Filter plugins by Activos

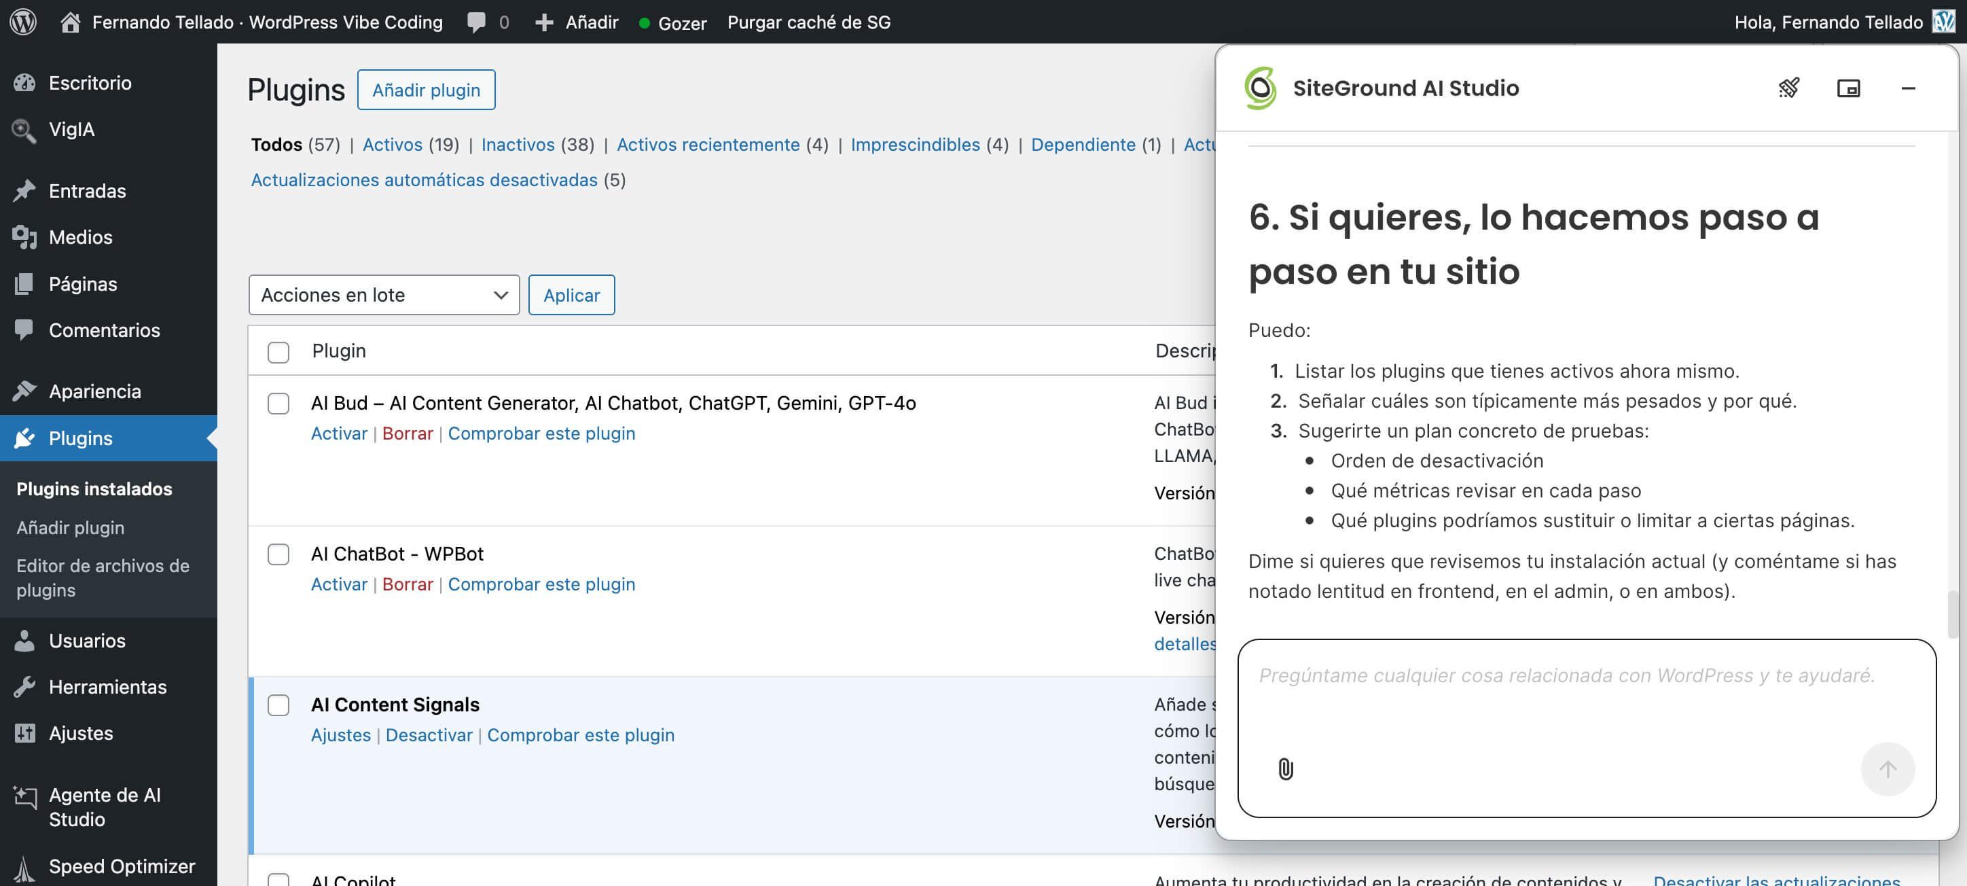click(x=392, y=144)
